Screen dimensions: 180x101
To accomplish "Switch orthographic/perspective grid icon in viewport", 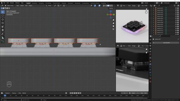I will coord(113,29).
